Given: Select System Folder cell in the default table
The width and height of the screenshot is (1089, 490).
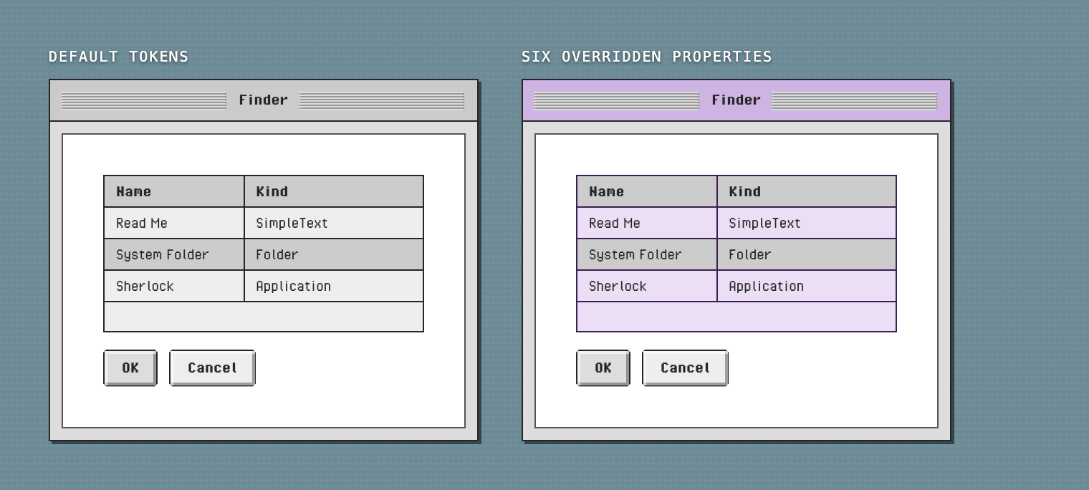Looking at the screenshot, I should 174,254.
